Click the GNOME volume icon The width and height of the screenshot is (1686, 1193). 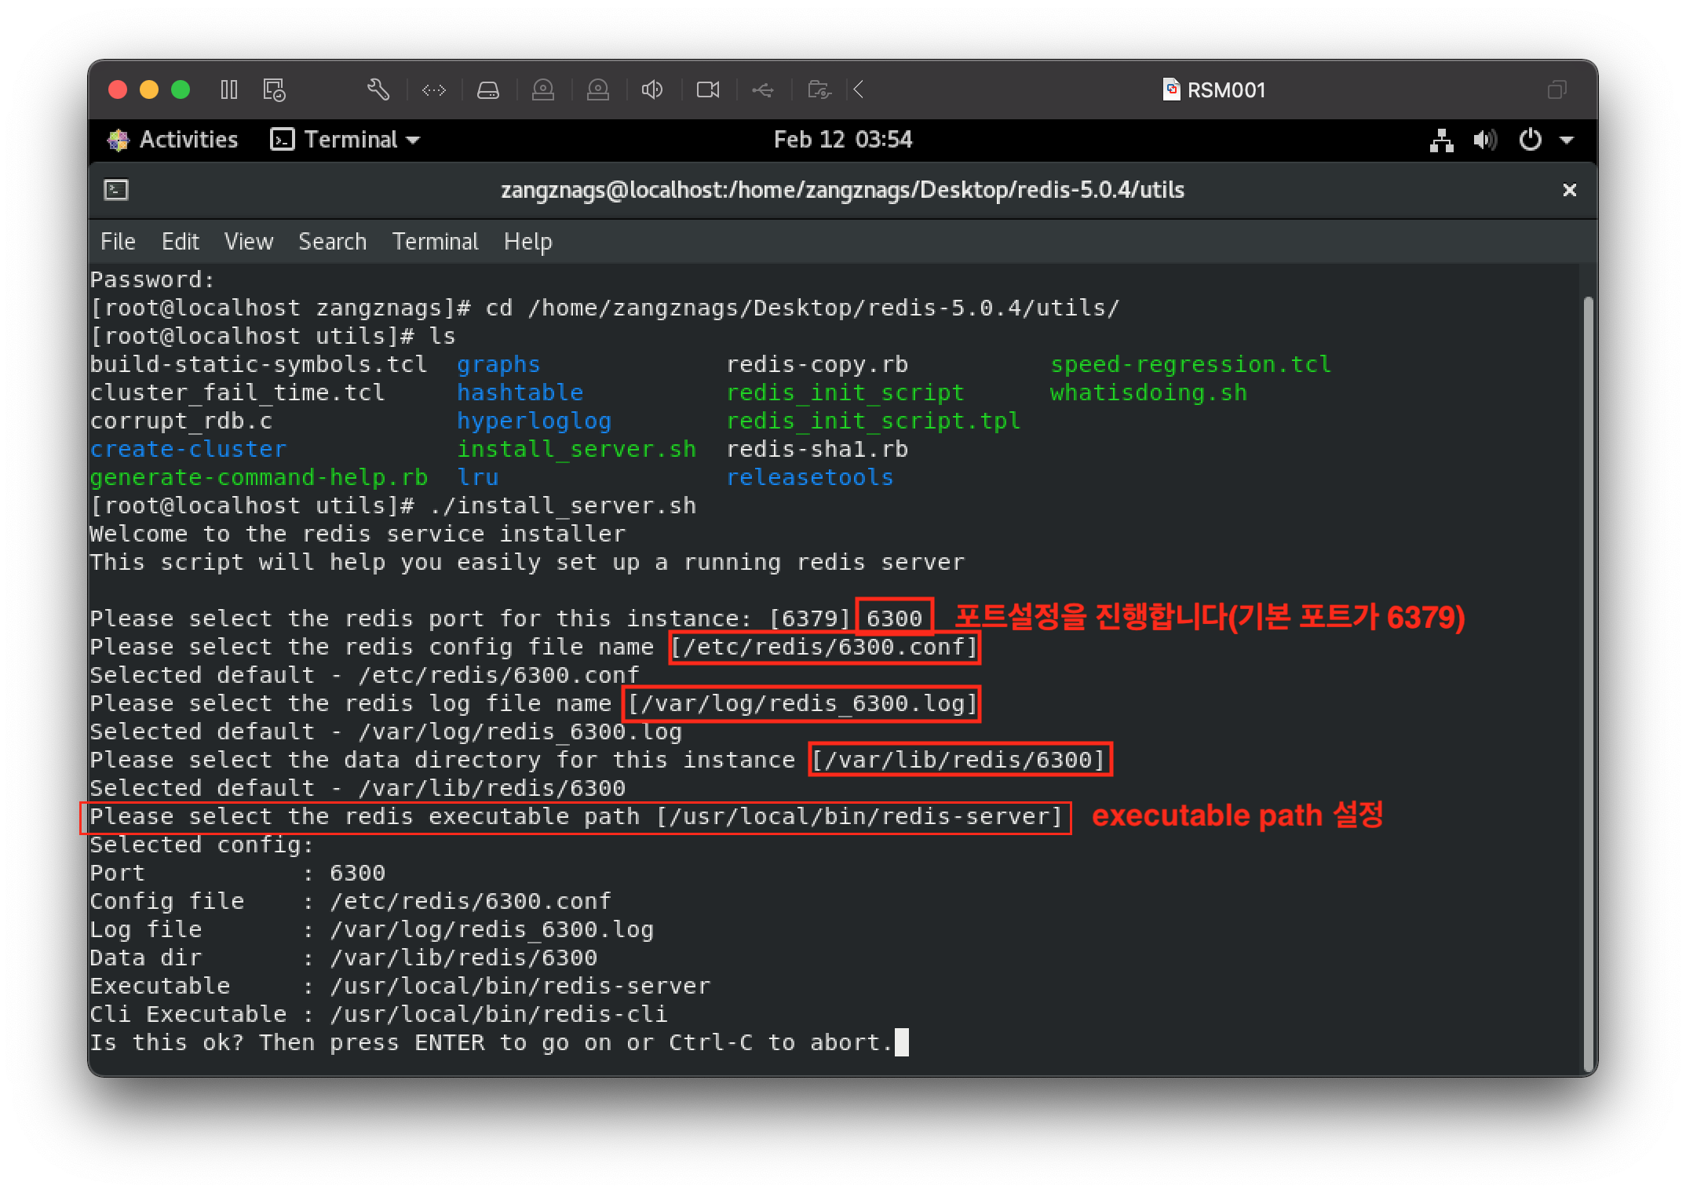pyautogui.click(x=1484, y=140)
